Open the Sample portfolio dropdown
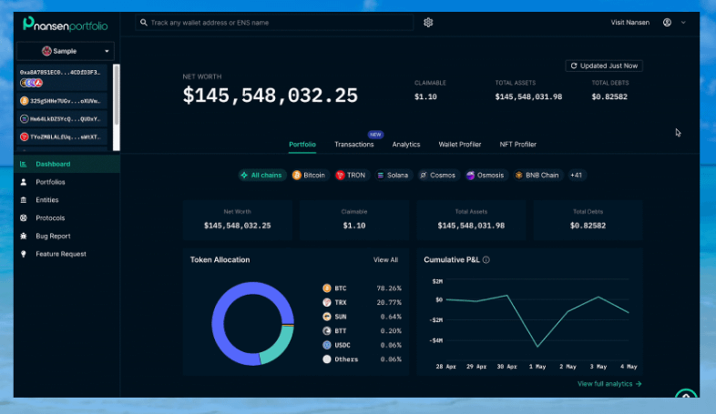This screenshot has width=716, height=414. [x=66, y=52]
